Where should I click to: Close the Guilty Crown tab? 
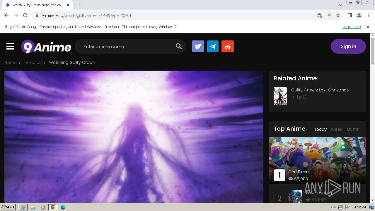pos(68,5)
